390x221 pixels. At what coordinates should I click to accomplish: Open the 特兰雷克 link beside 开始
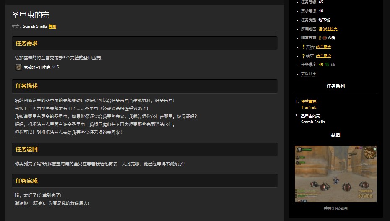(323, 47)
